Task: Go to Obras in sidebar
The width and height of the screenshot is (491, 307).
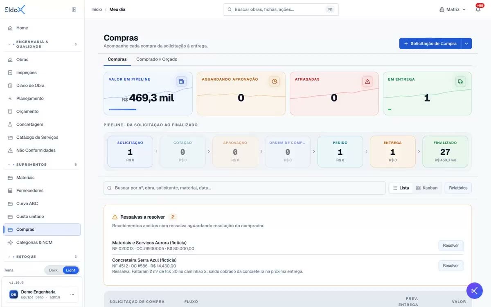Action: pyautogui.click(x=42, y=60)
